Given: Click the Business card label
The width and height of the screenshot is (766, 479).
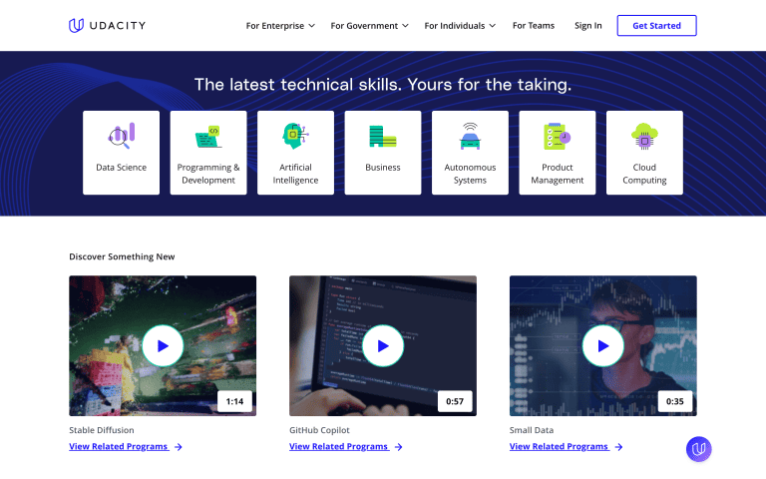Looking at the screenshot, I should [383, 168].
